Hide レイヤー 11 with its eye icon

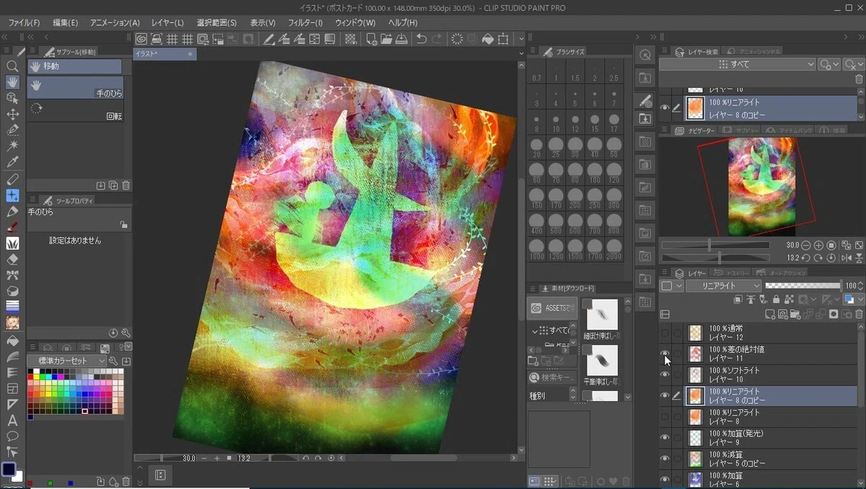[665, 353]
